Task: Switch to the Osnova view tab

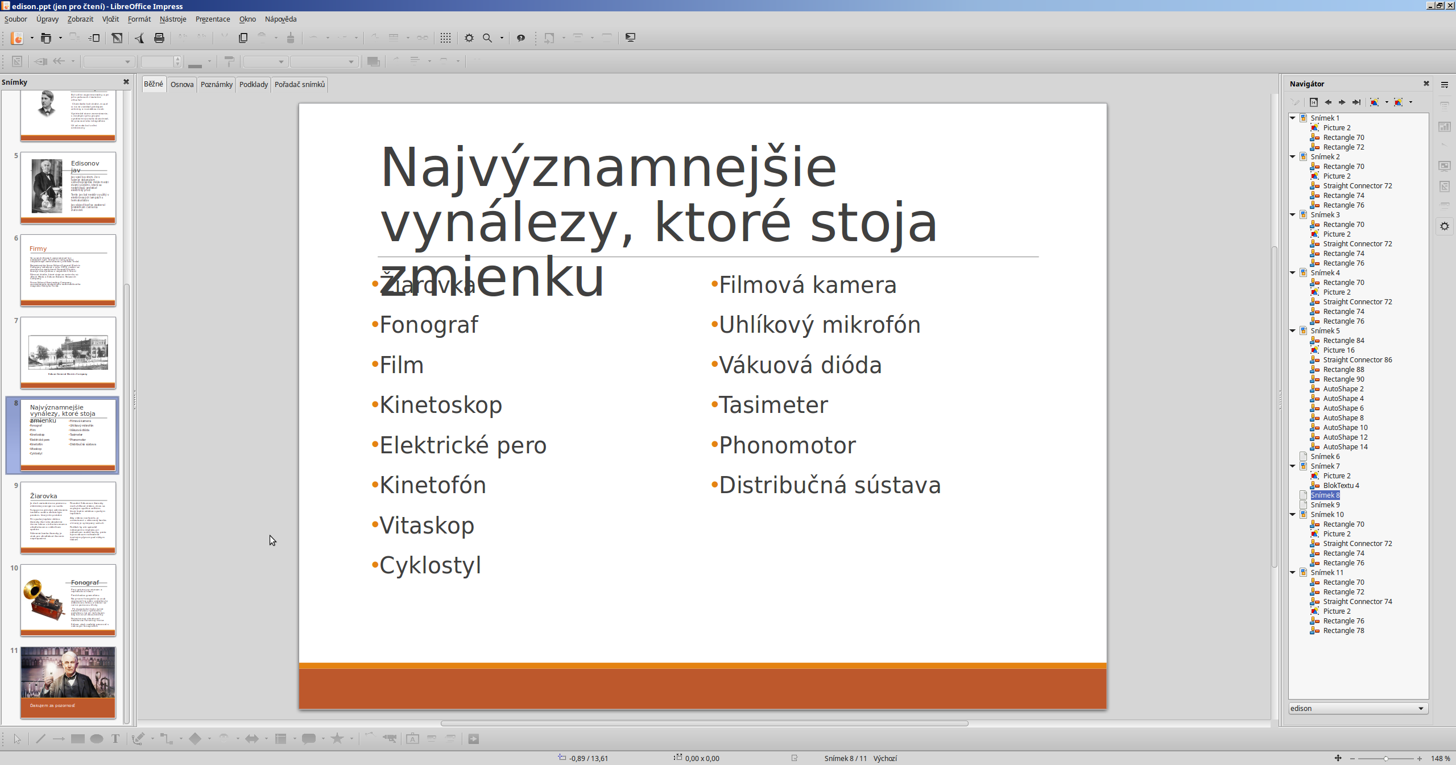Action: (x=182, y=84)
